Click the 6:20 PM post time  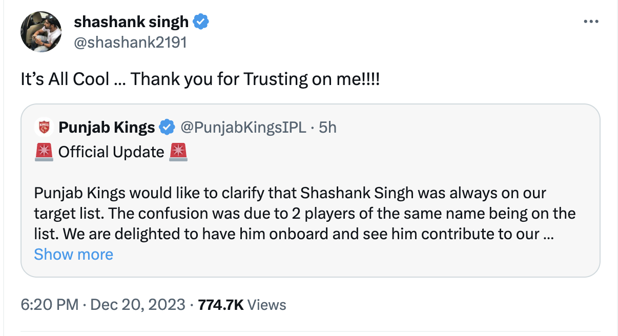[x=49, y=305]
